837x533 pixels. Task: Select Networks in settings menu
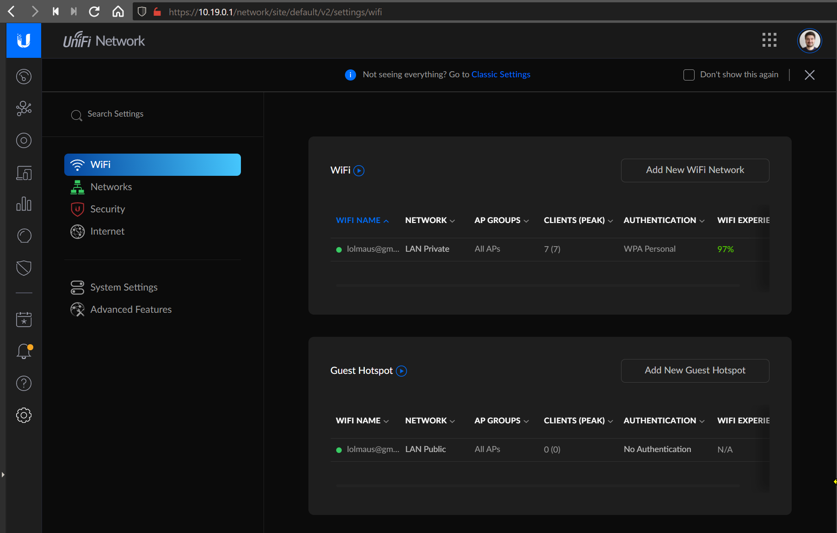tap(111, 187)
